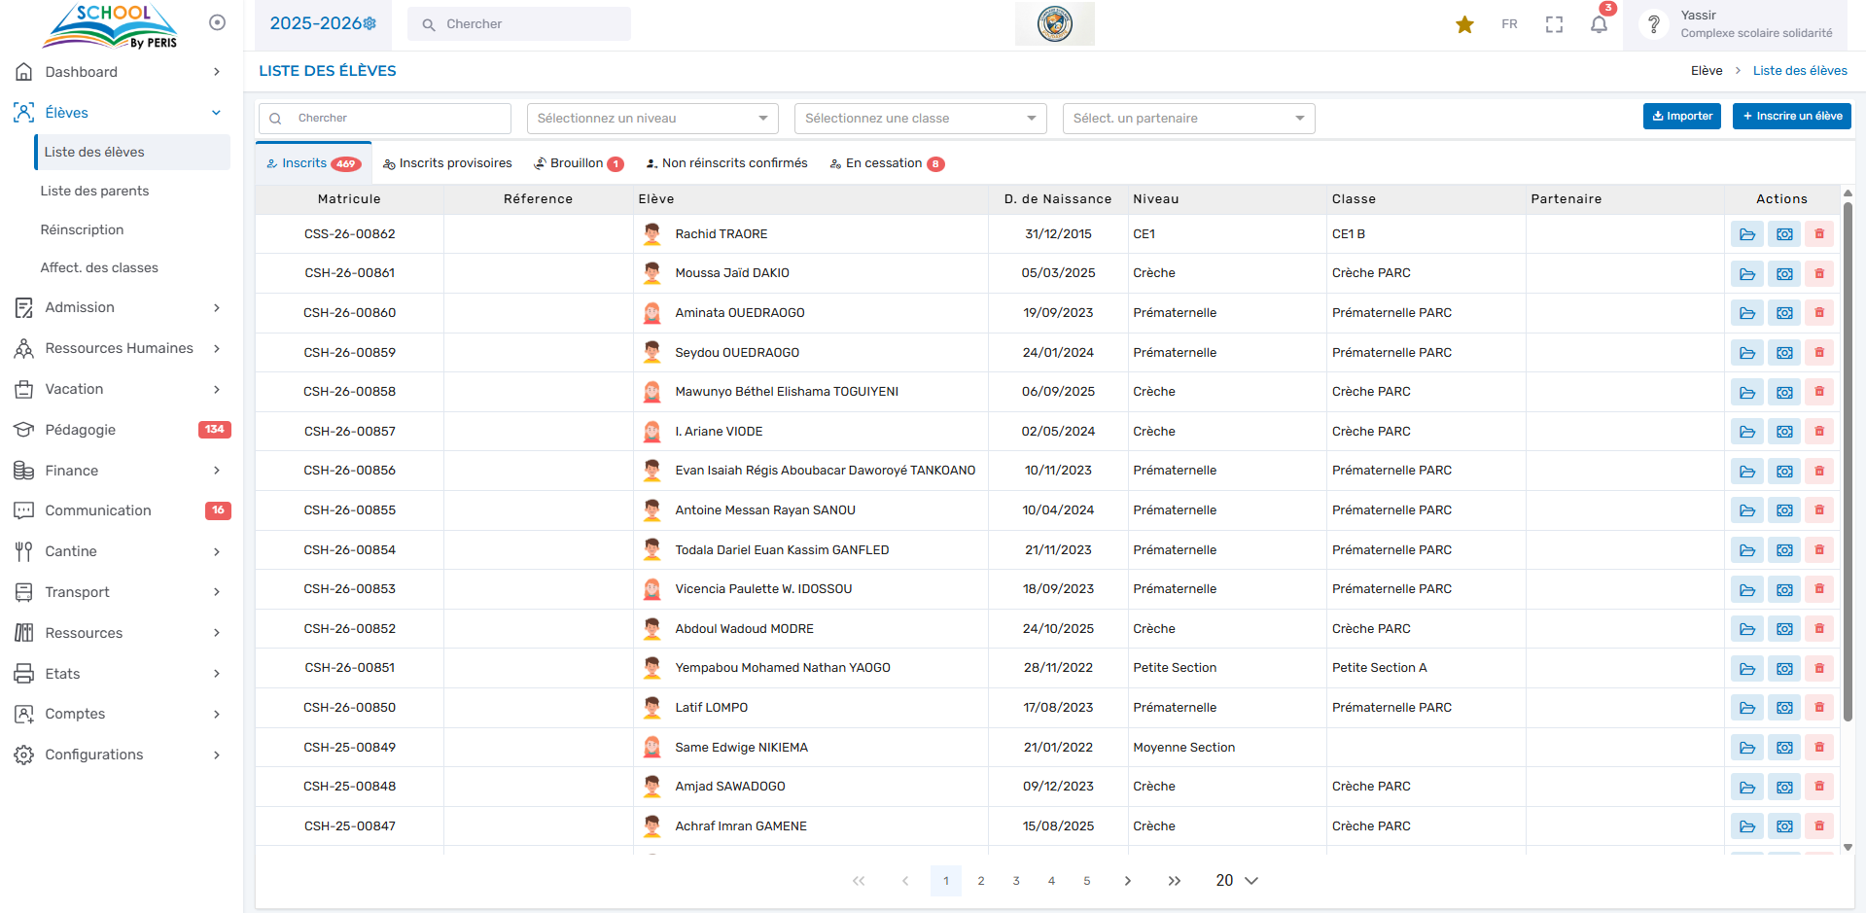Click the Importer button

coord(1681,116)
